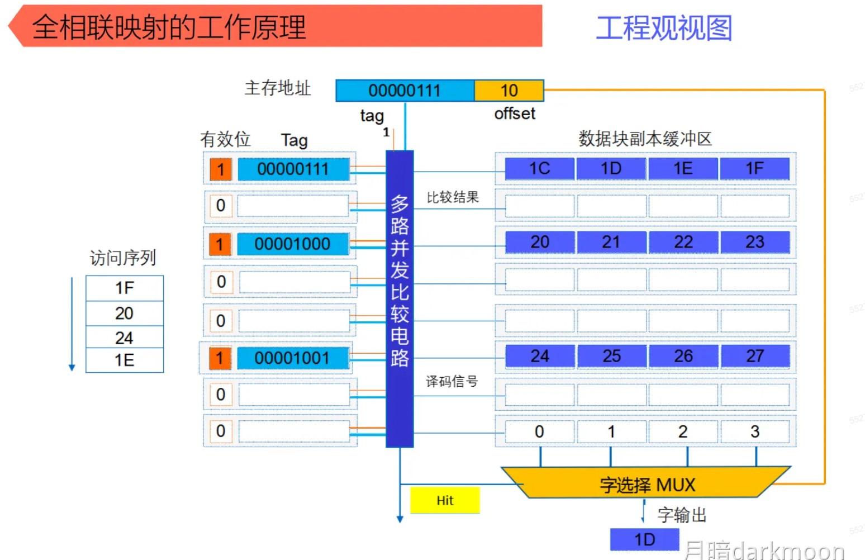Click the 工程观视图 heading
Image resolution: width=865 pixels, height=560 pixels.
pyautogui.click(x=664, y=28)
